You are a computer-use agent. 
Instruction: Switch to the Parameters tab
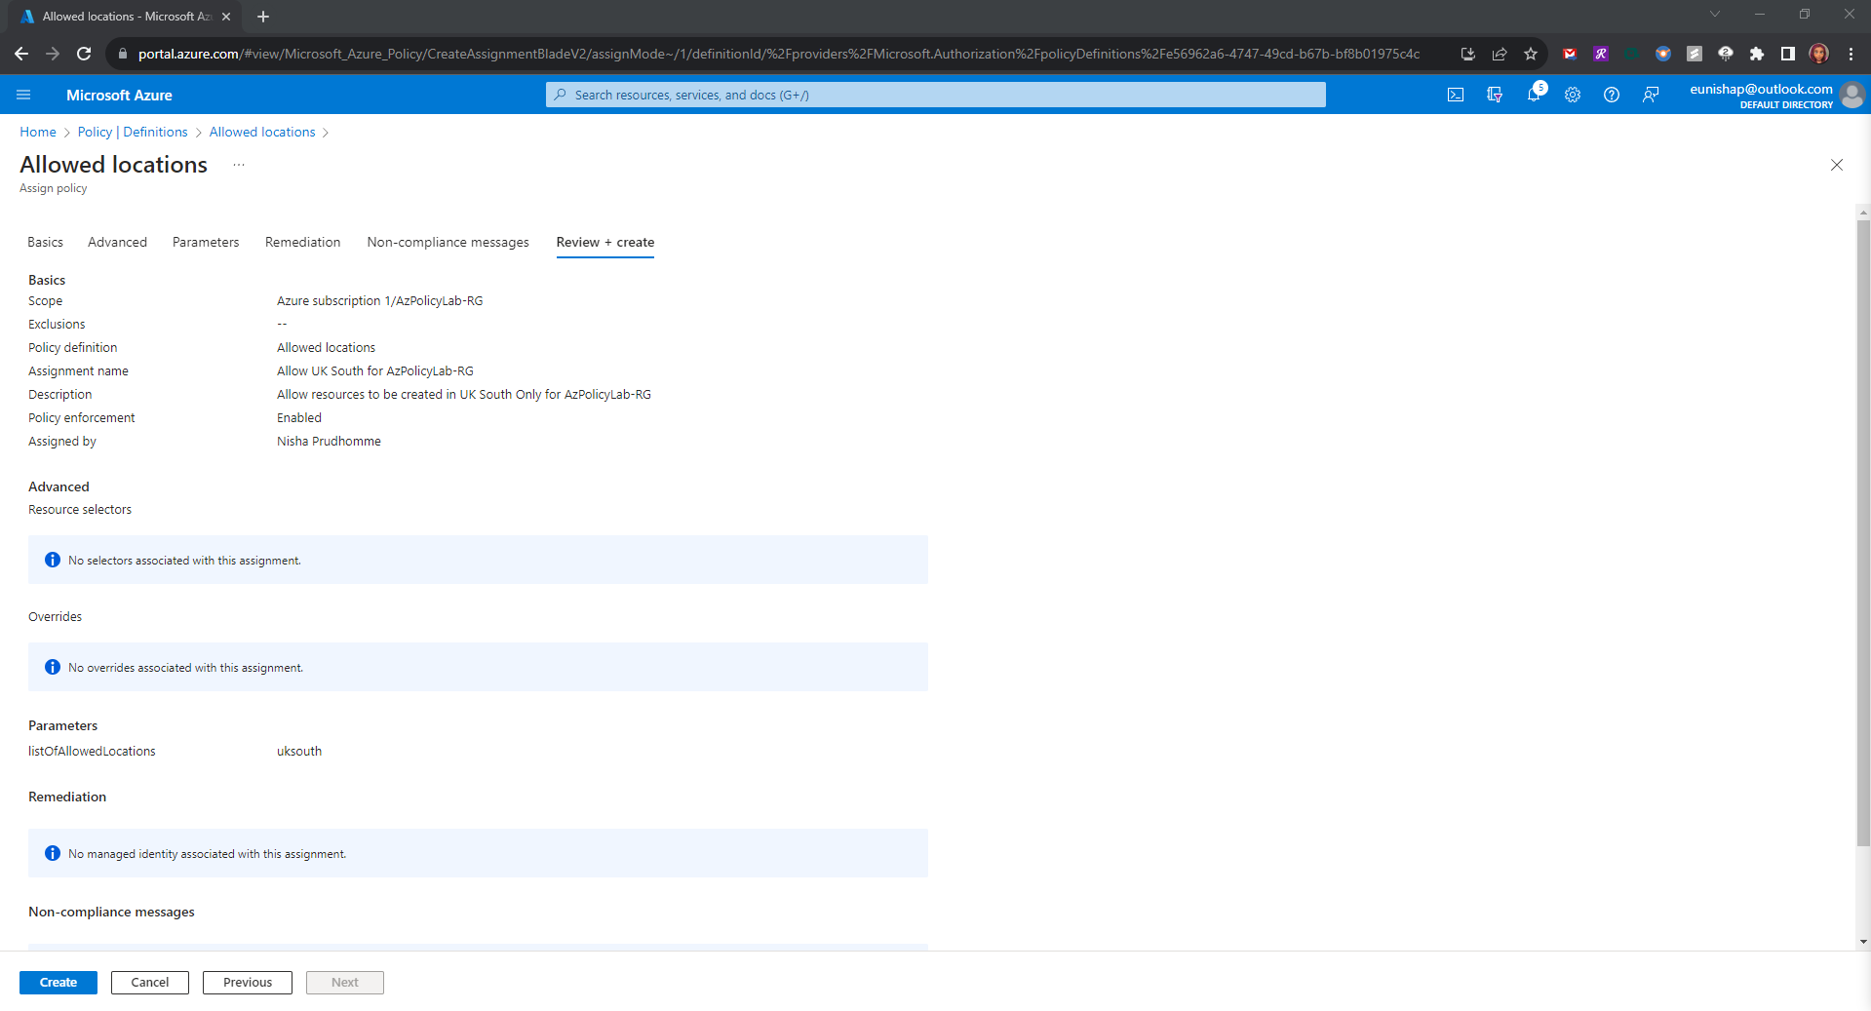pos(205,242)
